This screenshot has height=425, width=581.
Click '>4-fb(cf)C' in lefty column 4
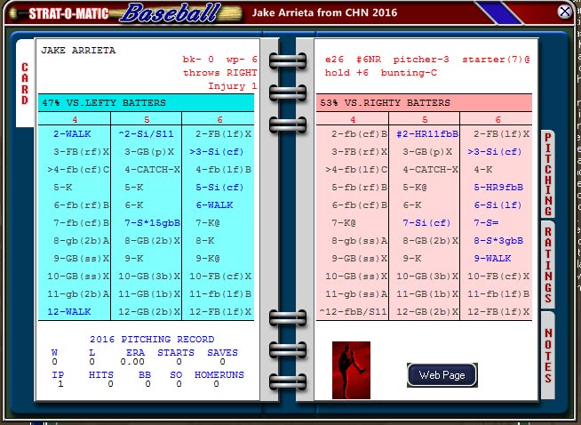point(78,170)
